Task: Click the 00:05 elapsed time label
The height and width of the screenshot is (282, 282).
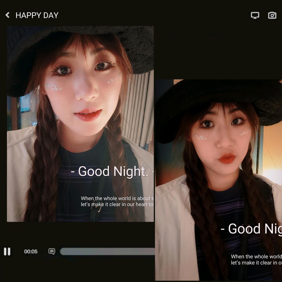Action: [31, 251]
